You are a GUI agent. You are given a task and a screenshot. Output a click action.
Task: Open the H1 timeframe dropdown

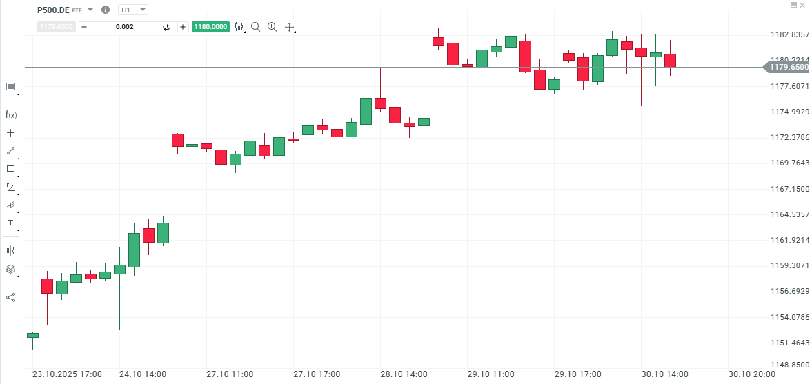[x=133, y=10]
